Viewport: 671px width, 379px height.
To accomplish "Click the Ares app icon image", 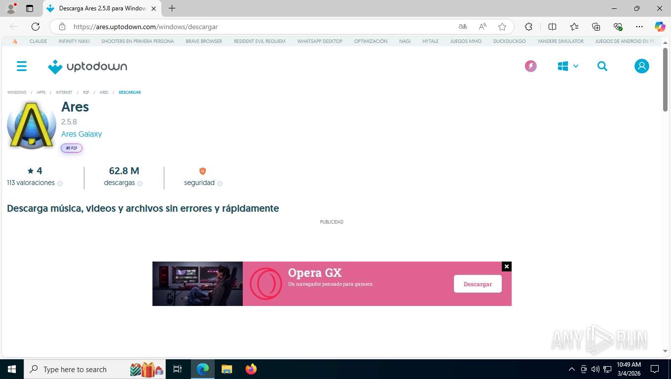I will (x=32, y=125).
